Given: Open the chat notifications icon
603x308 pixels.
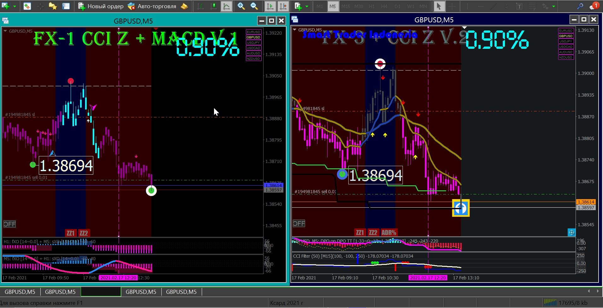Looking at the screenshot, I should click(x=594, y=6).
